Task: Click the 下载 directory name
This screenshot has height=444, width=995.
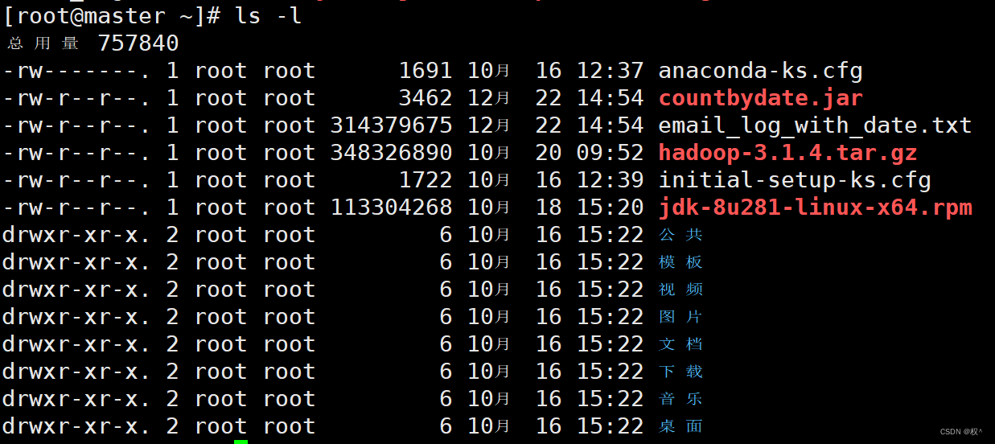Action: click(x=680, y=372)
